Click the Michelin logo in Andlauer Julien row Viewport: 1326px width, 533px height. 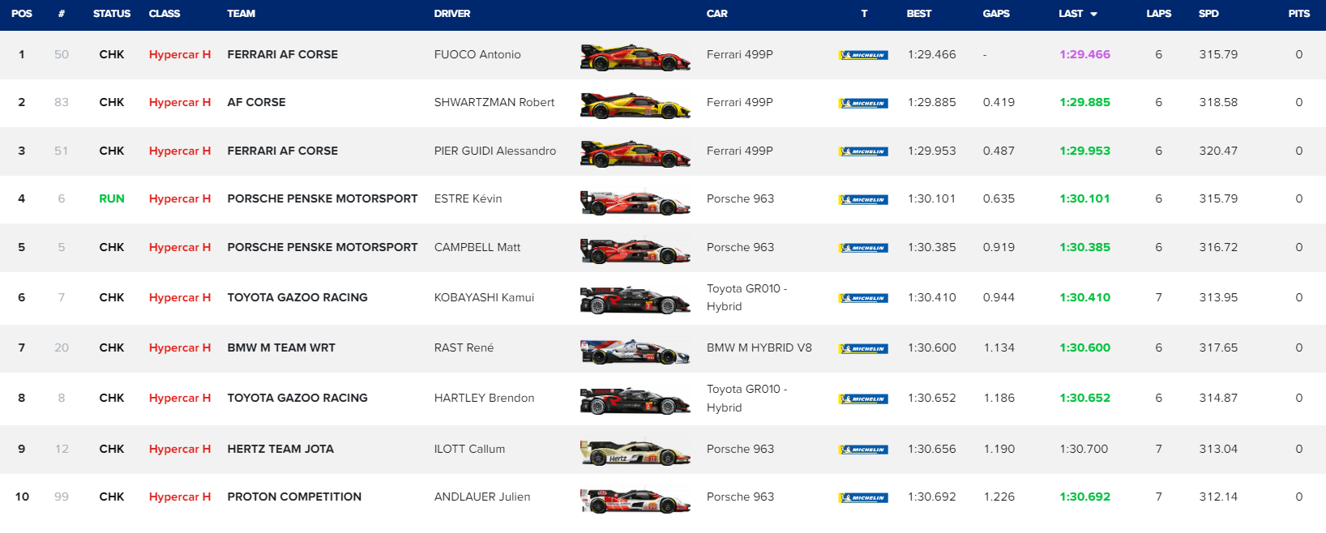(863, 497)
